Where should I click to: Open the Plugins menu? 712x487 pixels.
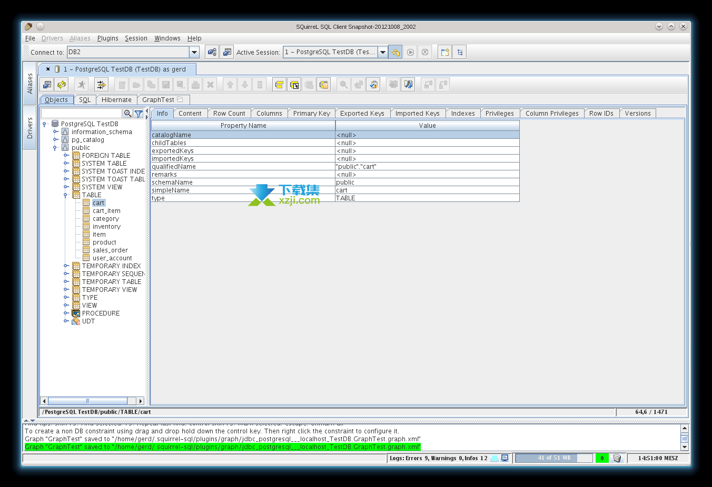pyautogui.click(x=107, y=38)
